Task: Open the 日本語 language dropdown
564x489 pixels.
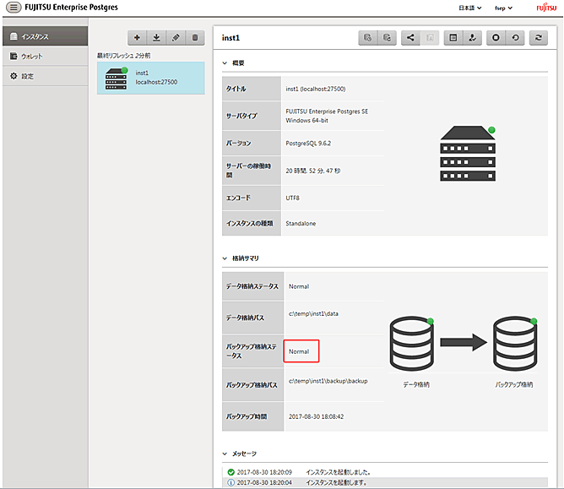Action: [470, 8]
